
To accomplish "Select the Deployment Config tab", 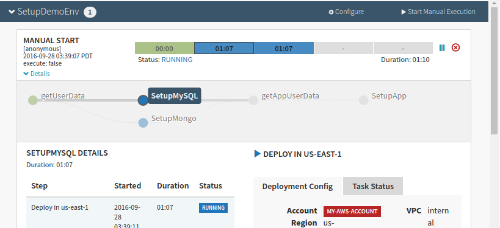I will pyautogui.click(x=297, y=187).
